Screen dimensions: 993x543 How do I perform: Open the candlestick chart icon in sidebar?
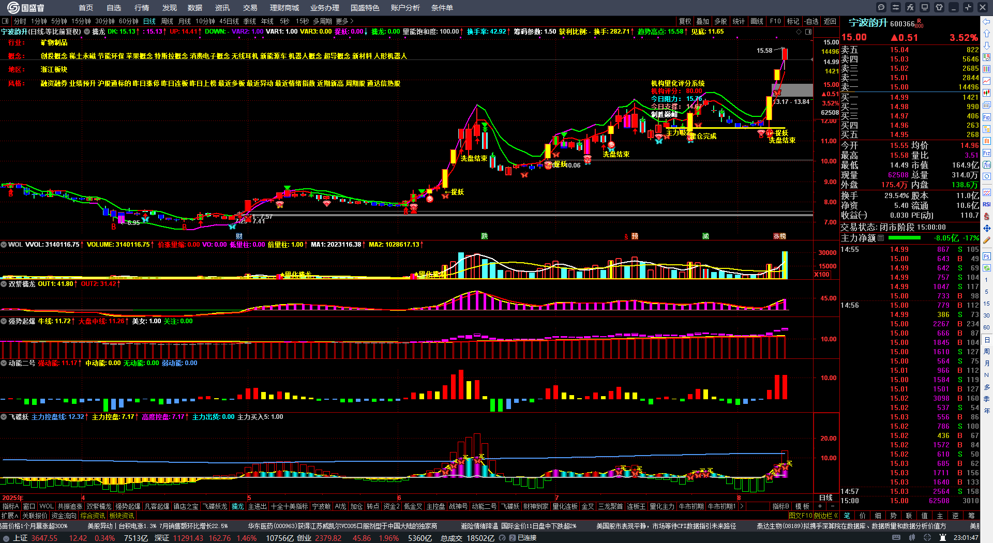pyautogui.click(x=987, y=93)
